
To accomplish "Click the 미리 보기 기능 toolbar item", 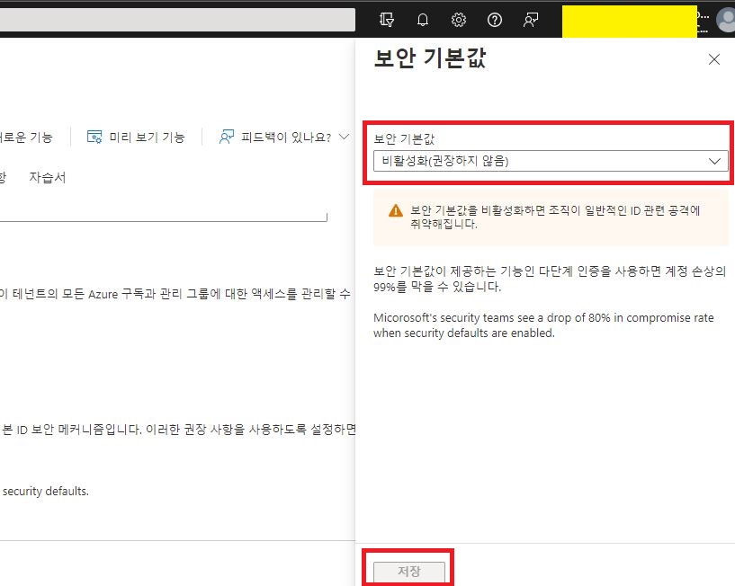I will coord(136,137).
